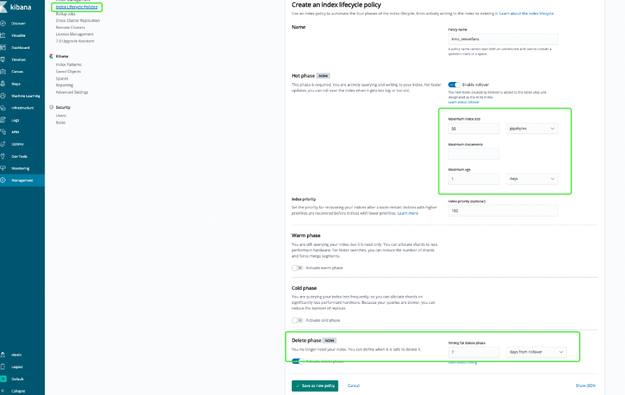This screenshot has width=625, height=395.
Task: Open the days from rollover dropdown
Action: point(536,352)
